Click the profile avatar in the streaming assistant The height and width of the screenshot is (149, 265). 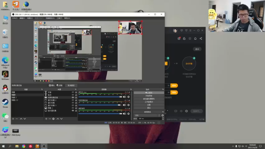pos(175,30)
